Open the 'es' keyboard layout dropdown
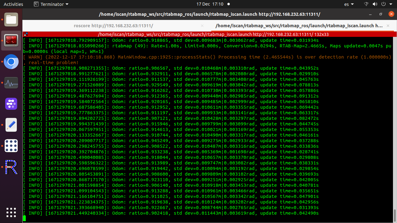The width and height of the screenshot is (397, 223). coord(349,4)
